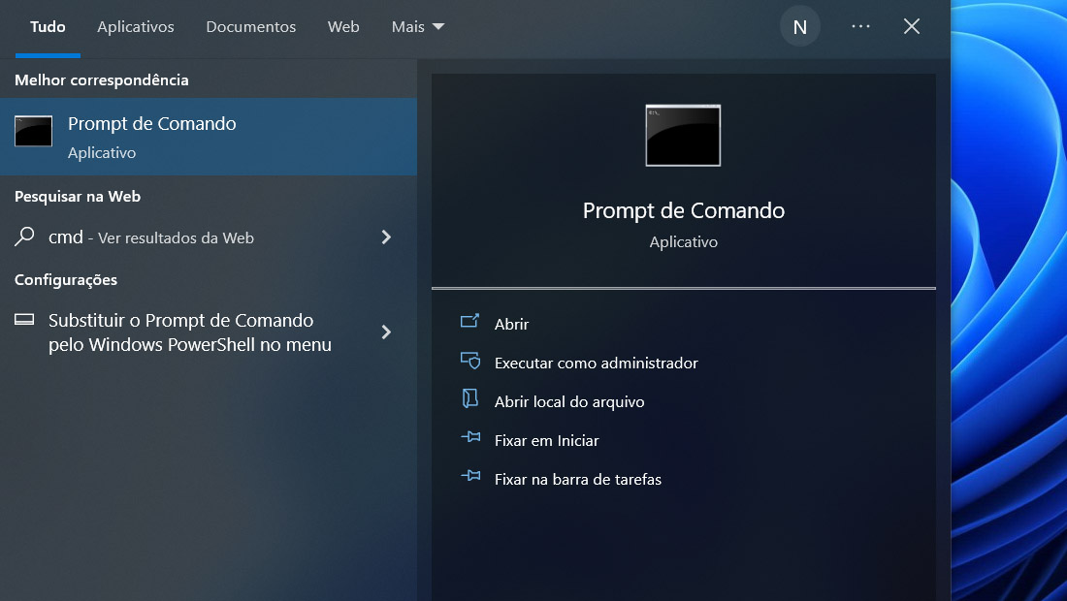The width and height of the screenshot is (1067, 601).
Task: Click the pin icon beside Fixar em Iniciar
Action: pos(470,437)
